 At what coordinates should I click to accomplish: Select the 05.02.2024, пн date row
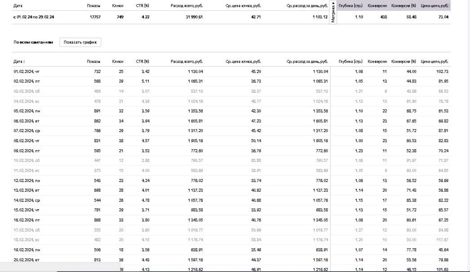(x=30, y=111)
